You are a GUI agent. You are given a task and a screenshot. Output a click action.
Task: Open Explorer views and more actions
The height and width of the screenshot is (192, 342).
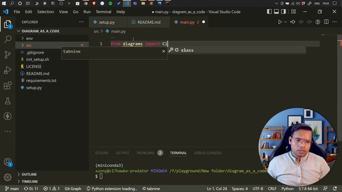pyautogui.click(x=81, y=22)
